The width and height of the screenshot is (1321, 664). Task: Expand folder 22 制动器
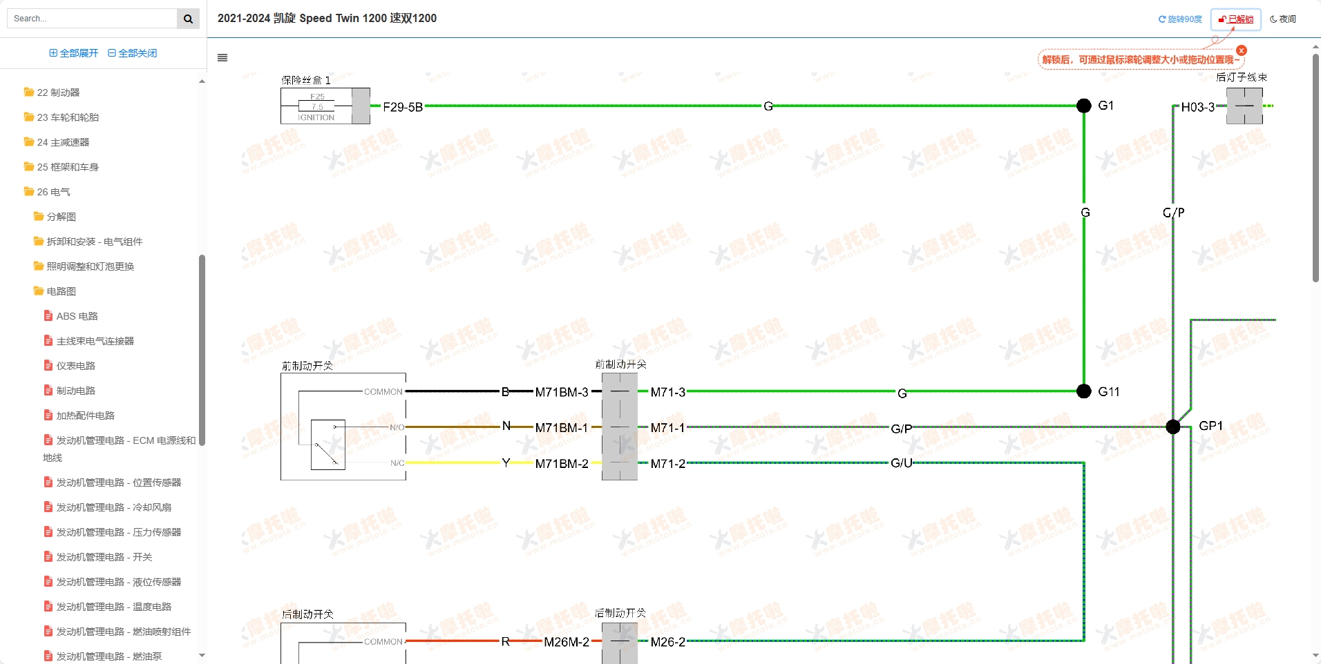(x=58, y=92)
